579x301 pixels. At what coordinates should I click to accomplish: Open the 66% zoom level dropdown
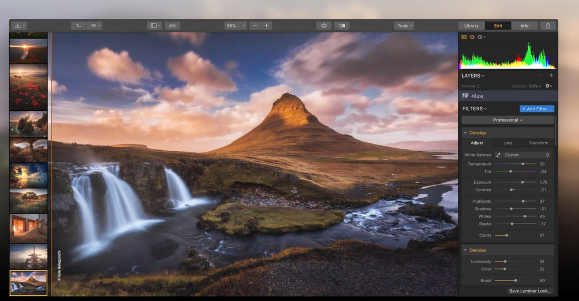pos(235,25)
